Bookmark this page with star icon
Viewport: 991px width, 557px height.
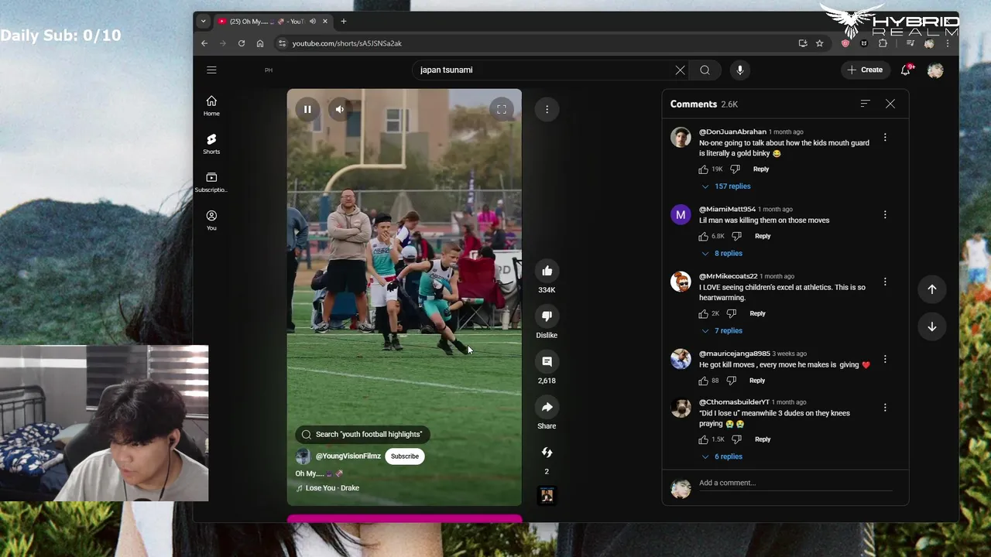pyautogui.click(x=819, y=43)
